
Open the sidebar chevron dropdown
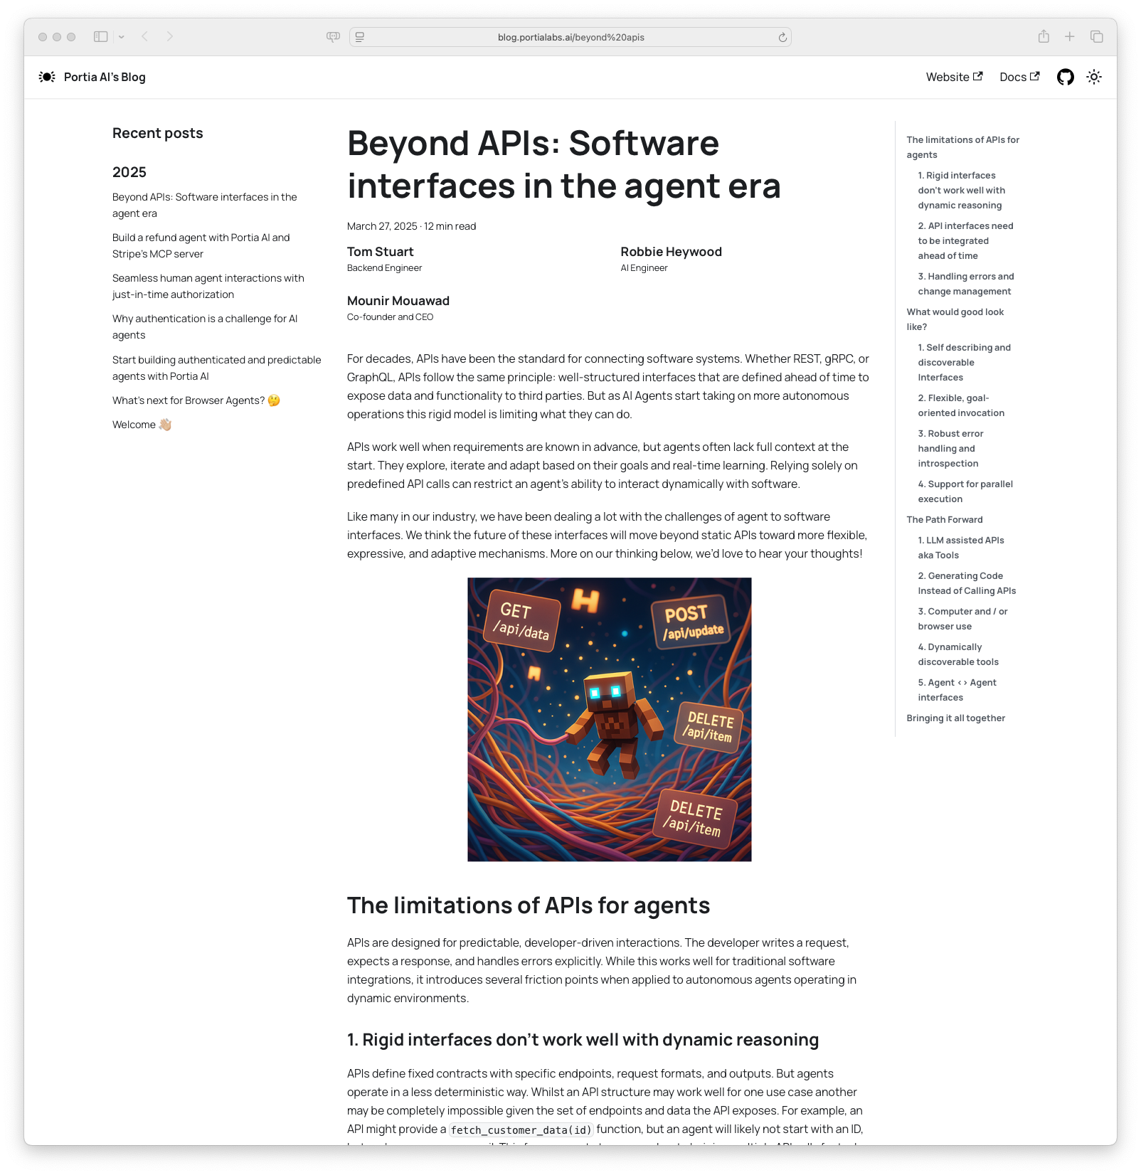(x=122, y=36)
